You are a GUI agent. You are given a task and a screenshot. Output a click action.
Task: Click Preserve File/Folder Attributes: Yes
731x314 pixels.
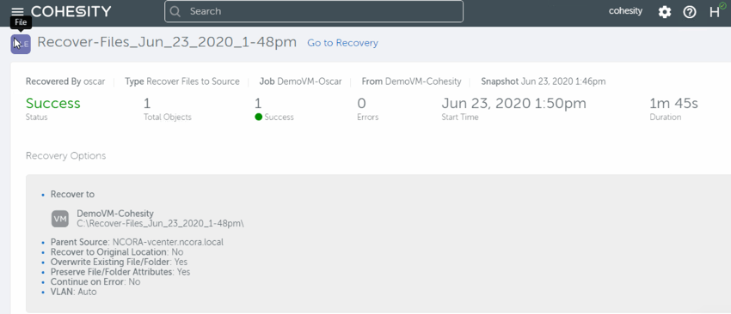(x=120, y=272)
